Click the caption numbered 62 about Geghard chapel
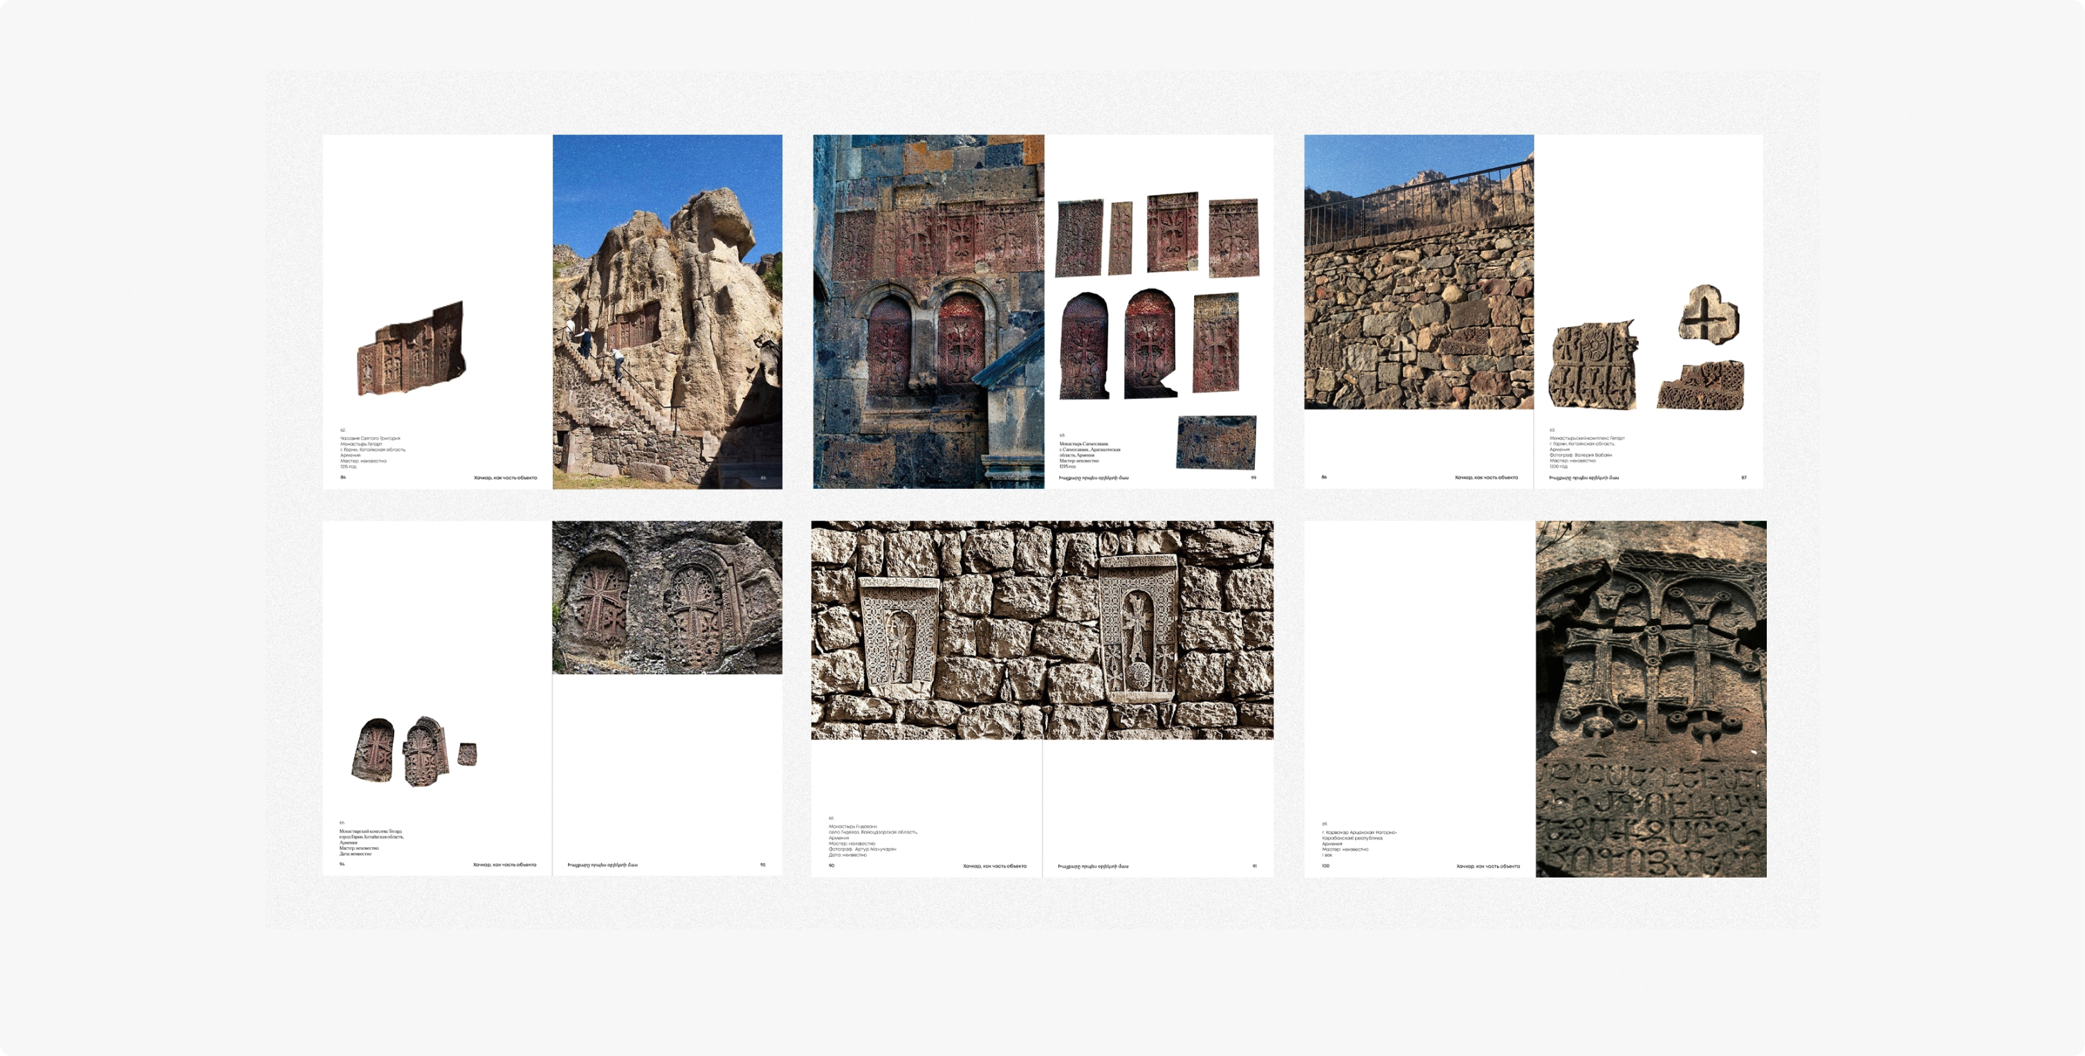2085x1056 pixels. 372,450
